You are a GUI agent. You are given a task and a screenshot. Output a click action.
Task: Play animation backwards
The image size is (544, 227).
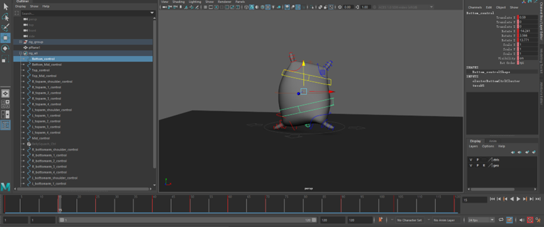(x=512, y=199)
